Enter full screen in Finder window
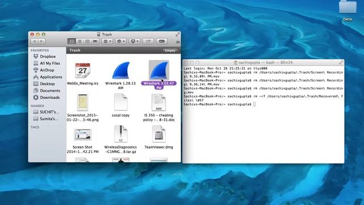 177,35
